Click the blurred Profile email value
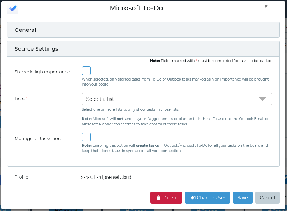Image resolution: width=287 pixels, height=211 pixels. coord(106,177)
